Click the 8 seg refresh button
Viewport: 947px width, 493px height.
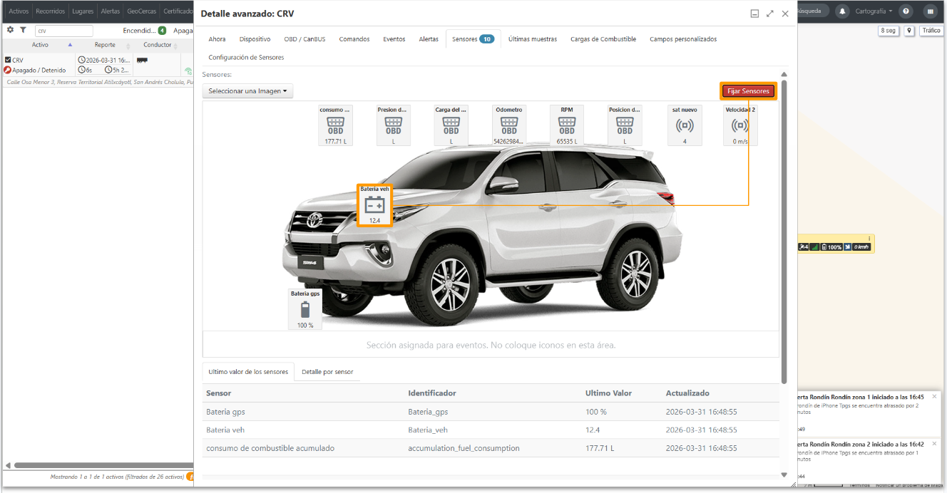[x=888, y=31]
